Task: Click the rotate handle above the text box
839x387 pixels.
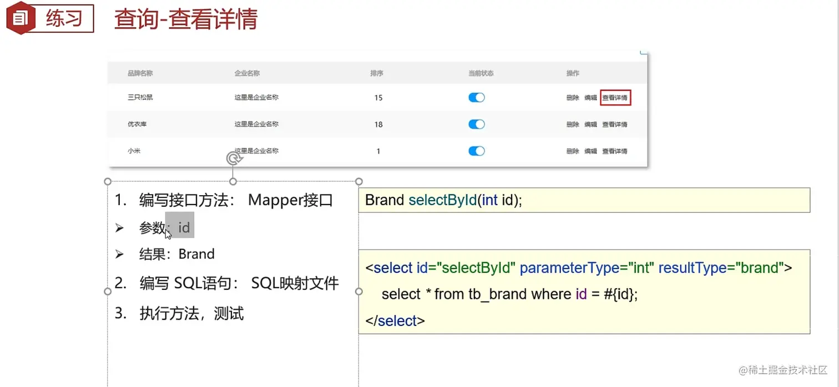Action: [234, 159]
